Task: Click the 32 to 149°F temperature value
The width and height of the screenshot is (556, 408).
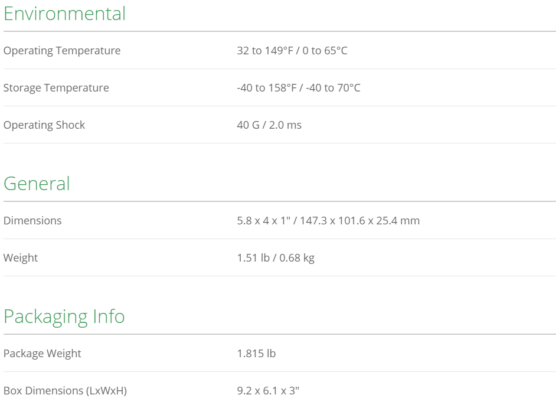Action: [292, 51]
